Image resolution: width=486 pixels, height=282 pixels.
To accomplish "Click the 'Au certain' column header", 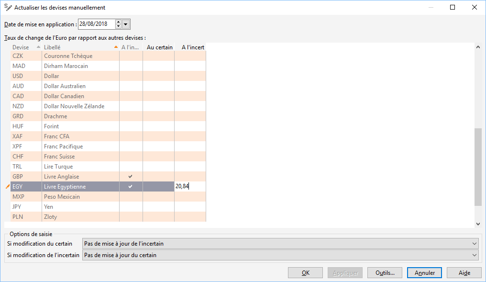I will point(159,47).
